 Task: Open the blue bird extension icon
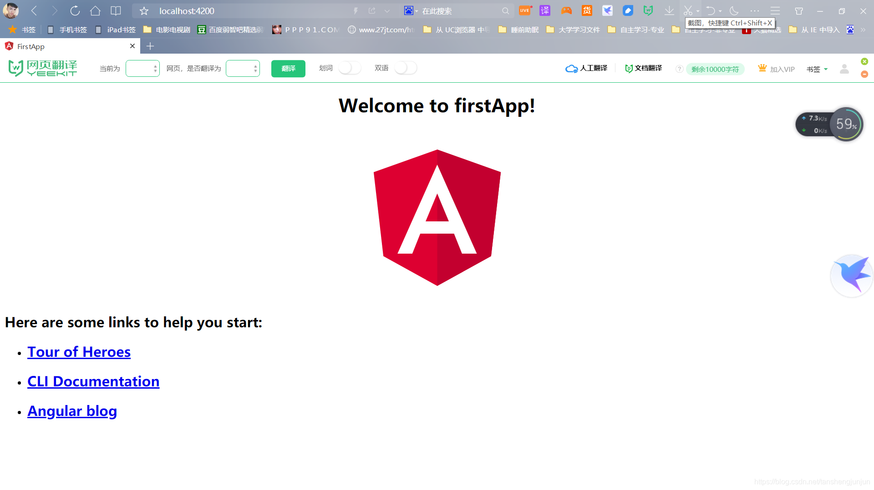click(607, 10)
